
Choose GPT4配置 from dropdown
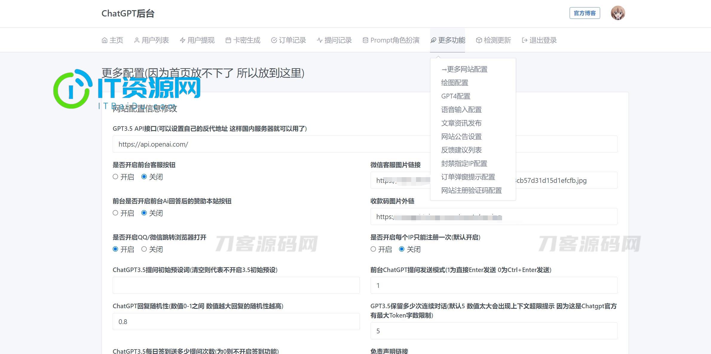click(x=456, y=96)
